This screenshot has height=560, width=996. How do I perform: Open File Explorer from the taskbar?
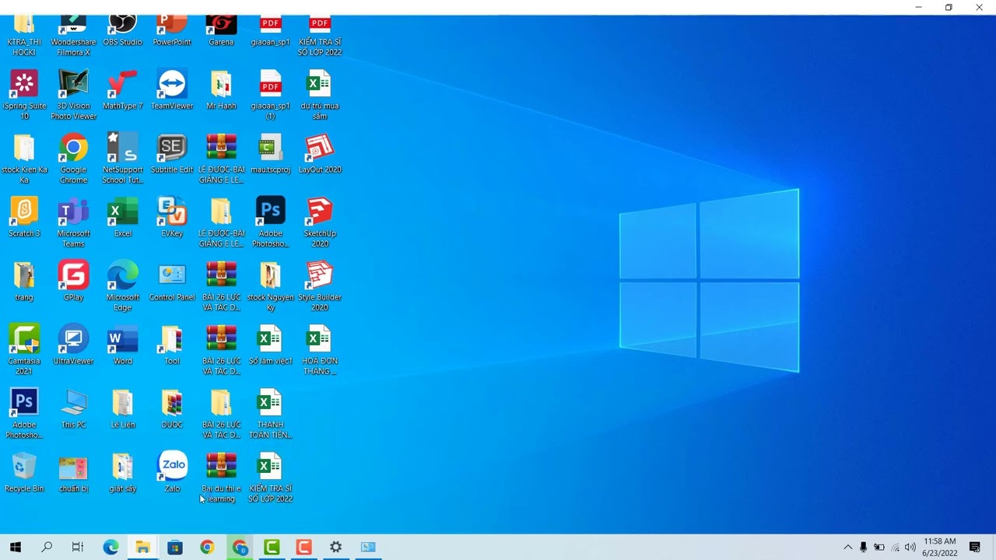click(x=142, y=547)
